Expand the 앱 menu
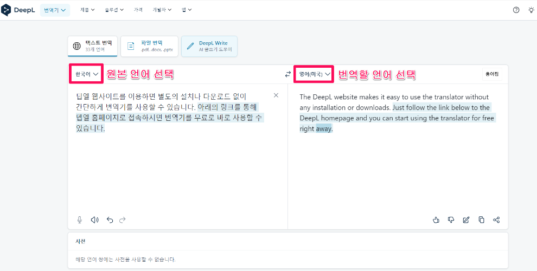Viewport: 537px width, 271px height. (x=187, y=10)
